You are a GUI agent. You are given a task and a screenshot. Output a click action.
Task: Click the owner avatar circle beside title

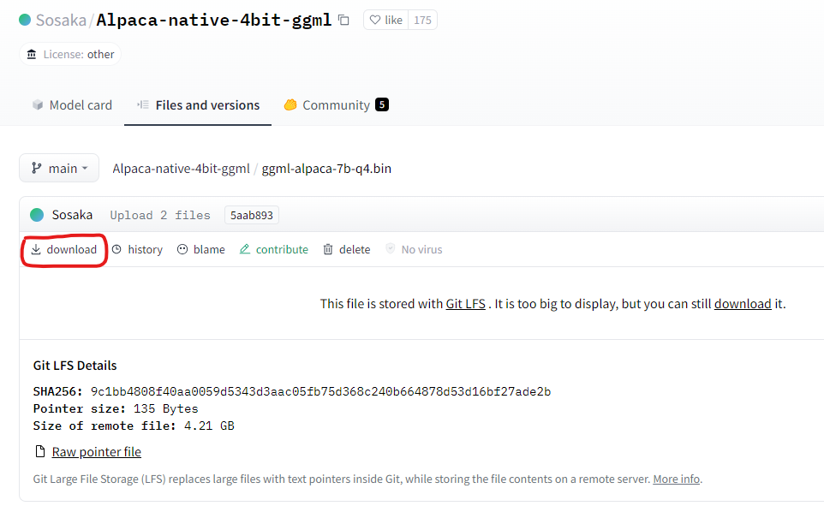[x=25, y=20]
